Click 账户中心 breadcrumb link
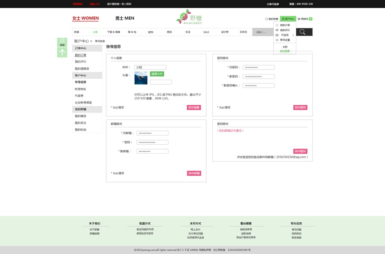This screenshot has height=254, width=385. coord(81,41)
